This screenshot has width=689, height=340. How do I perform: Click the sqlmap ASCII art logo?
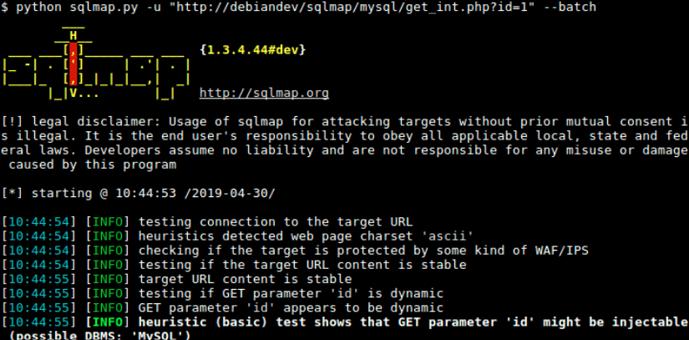point(97,63)
